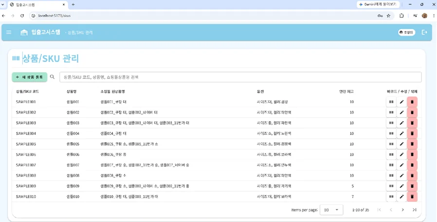
Task: Delete the SAMPLE007 product
Action: 412,165
